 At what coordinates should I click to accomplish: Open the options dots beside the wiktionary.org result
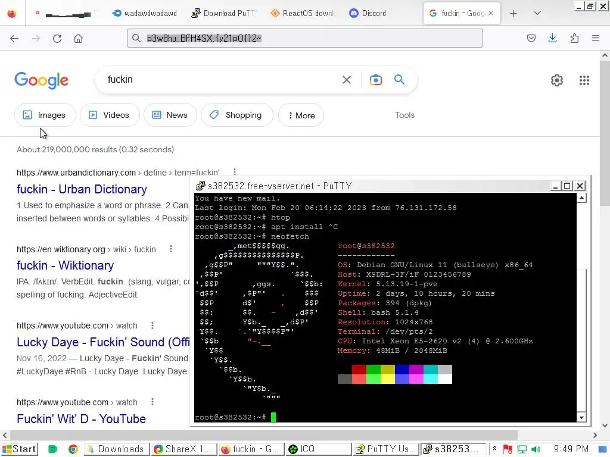[x=171, y=249]
